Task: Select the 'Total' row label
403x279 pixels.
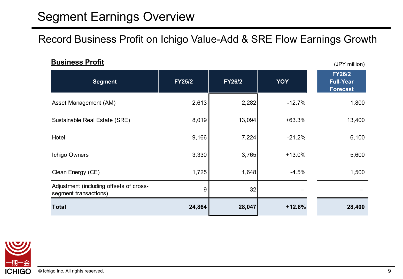Action: [x=59, y=207]
